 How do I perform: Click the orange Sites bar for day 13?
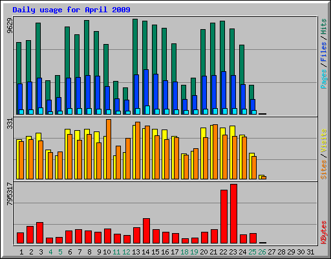[x=138, y=150]
